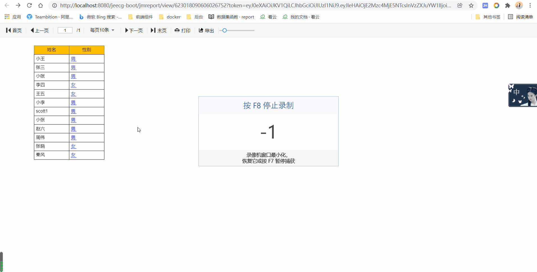This screenshot has width=537, height=272.
Task: Open the 应用 apps shortcut
Action: 13,17
